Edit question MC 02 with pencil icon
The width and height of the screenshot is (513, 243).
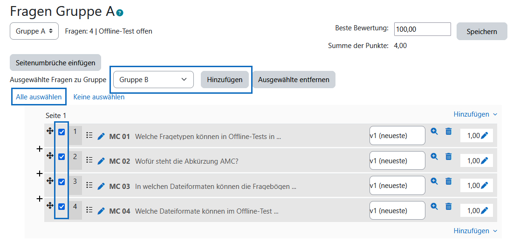coord(102,161)
